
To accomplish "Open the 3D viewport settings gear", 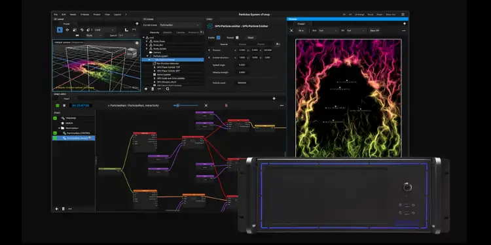I will tap(137, 43).
